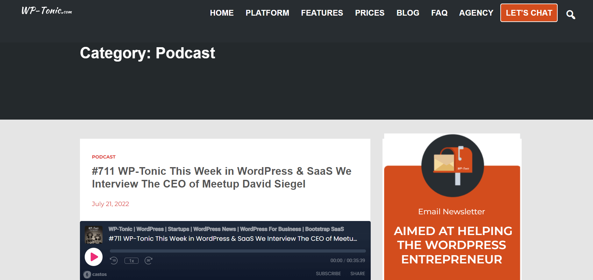Open the #711 WP-Tonic episode title
This screenshot has width=593, height=280.
pos(222,177)
